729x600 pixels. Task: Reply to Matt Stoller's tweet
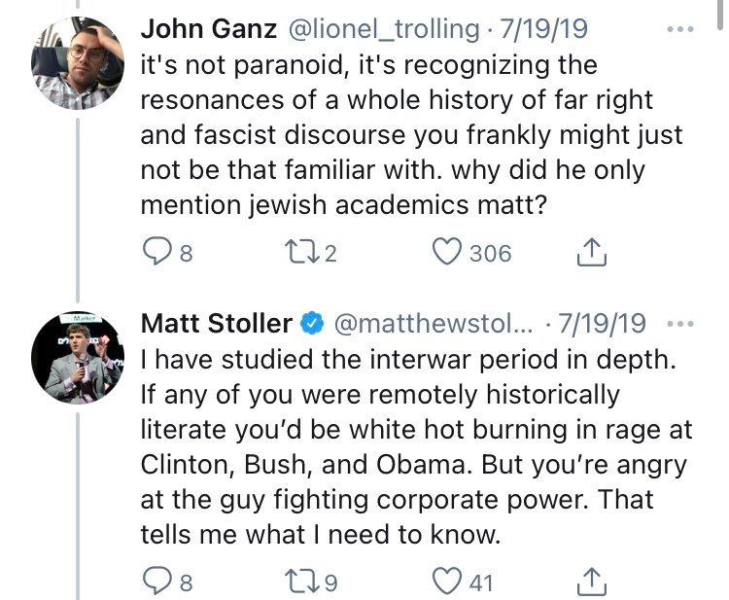(x=156, y=582)
